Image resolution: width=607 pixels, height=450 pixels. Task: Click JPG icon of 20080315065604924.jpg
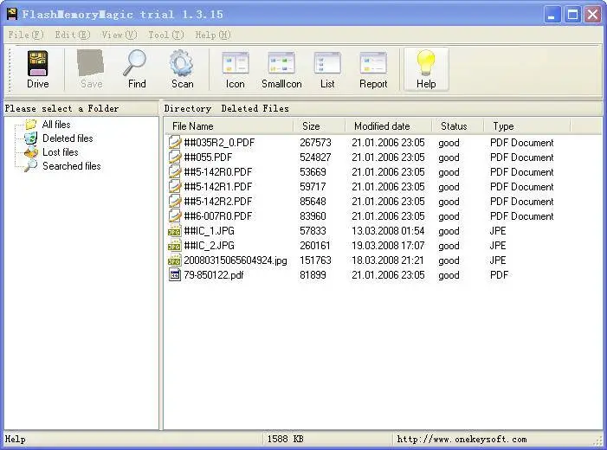tap(175, 260)
